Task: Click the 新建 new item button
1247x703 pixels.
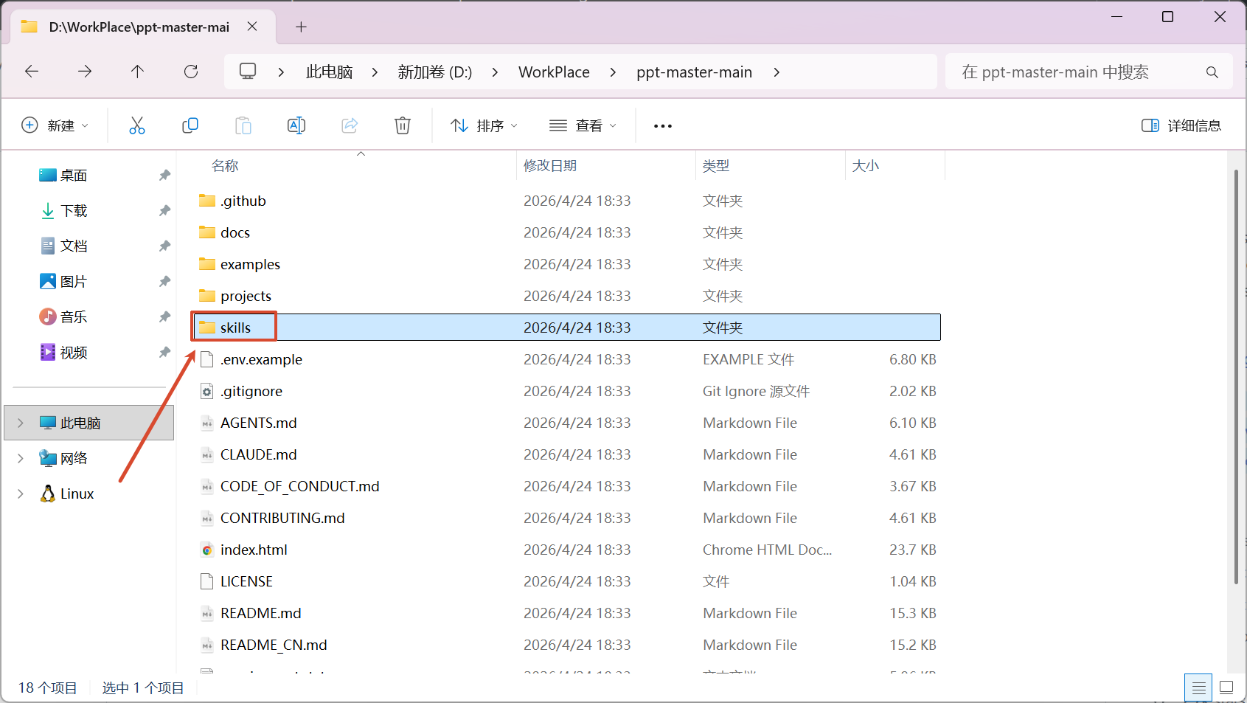Action: (55, 125)
